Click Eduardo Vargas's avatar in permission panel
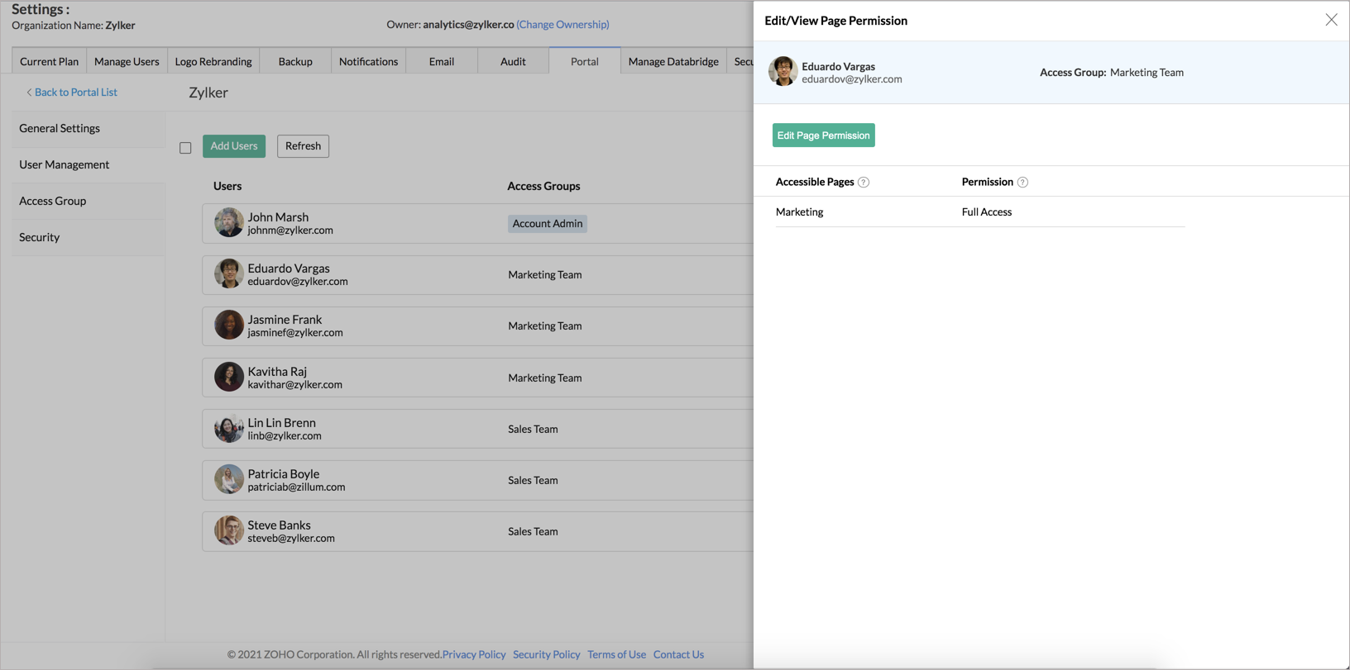Viewport: 1350px width, 670px height. point(783,72)
